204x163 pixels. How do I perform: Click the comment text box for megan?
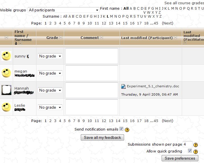(92, 73)
